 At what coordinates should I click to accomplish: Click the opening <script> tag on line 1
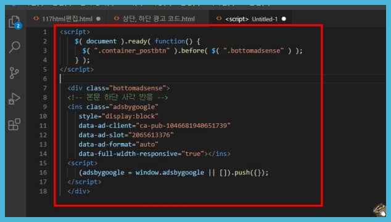(x=75, y=32)
